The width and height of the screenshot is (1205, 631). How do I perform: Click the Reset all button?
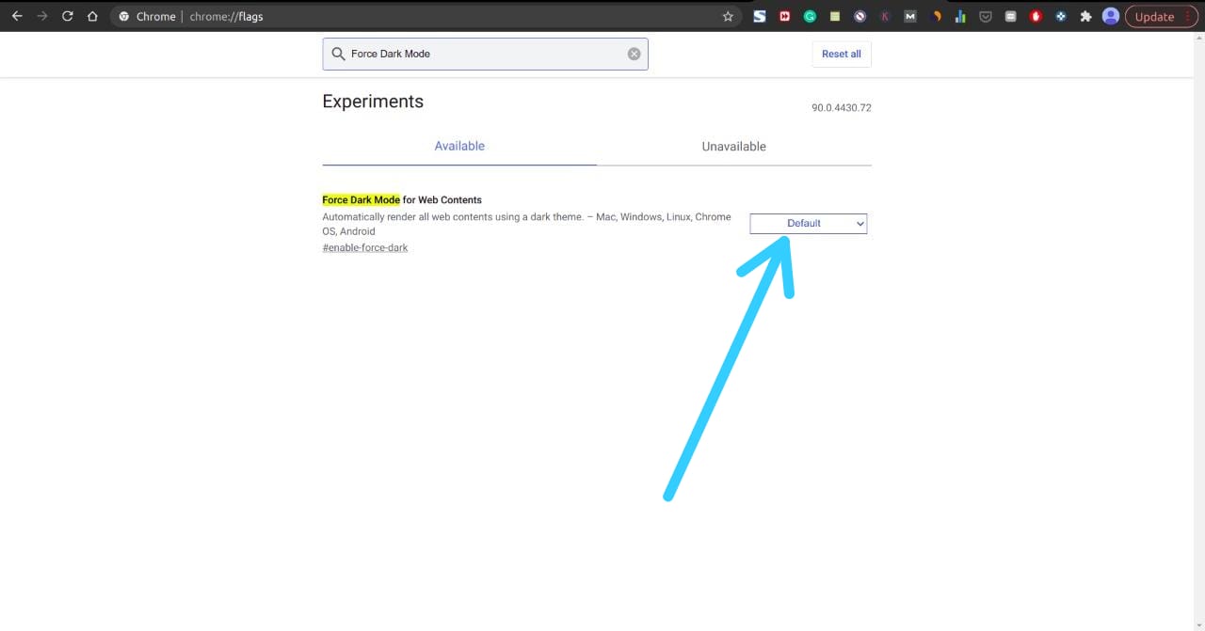841,54
